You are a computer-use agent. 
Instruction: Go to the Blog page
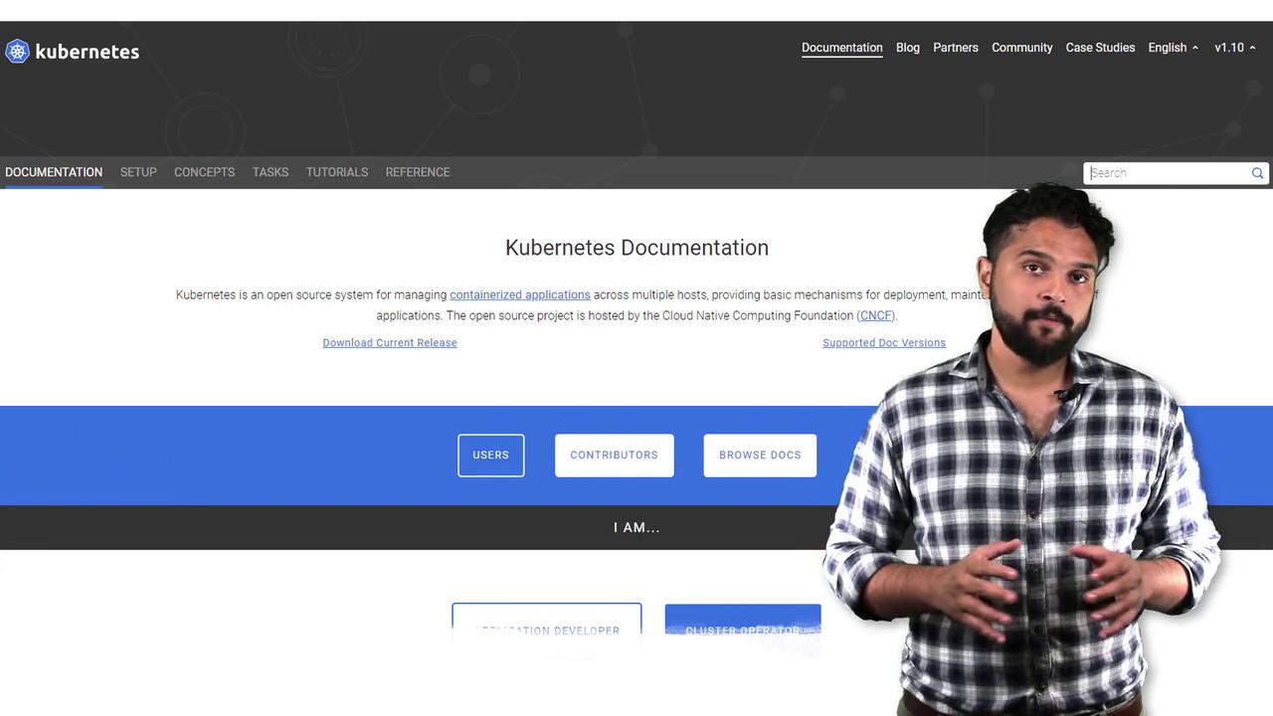point(907,48)
